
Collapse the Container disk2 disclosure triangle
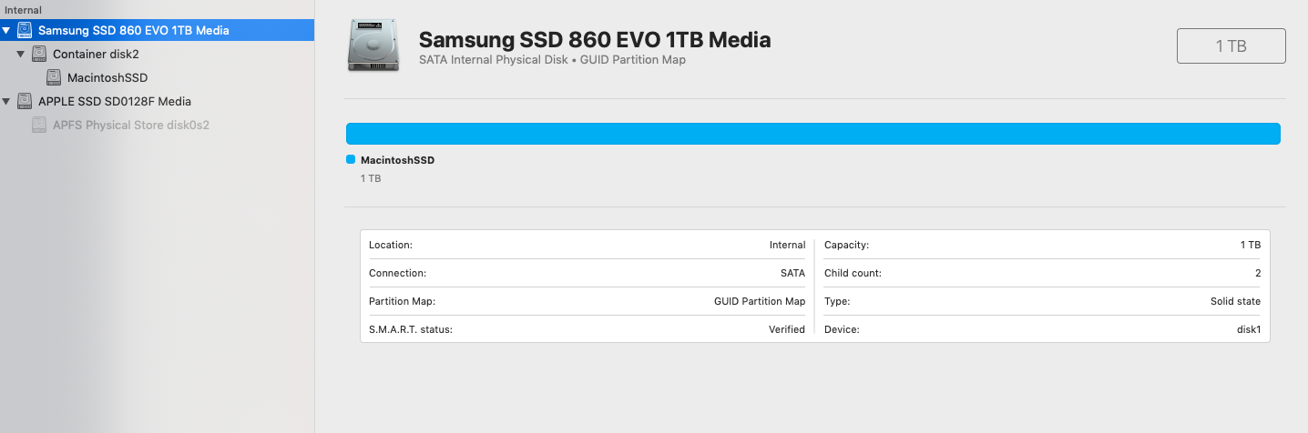tap(21, 54)
